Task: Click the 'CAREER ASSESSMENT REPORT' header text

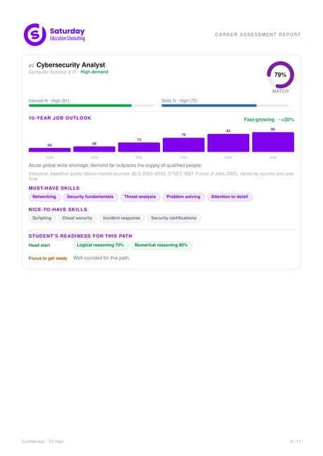Action: [258, 34]
